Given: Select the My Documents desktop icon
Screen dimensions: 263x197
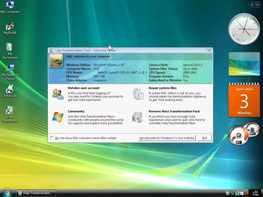Looking at the screenshot, I should tap(10, 51).
